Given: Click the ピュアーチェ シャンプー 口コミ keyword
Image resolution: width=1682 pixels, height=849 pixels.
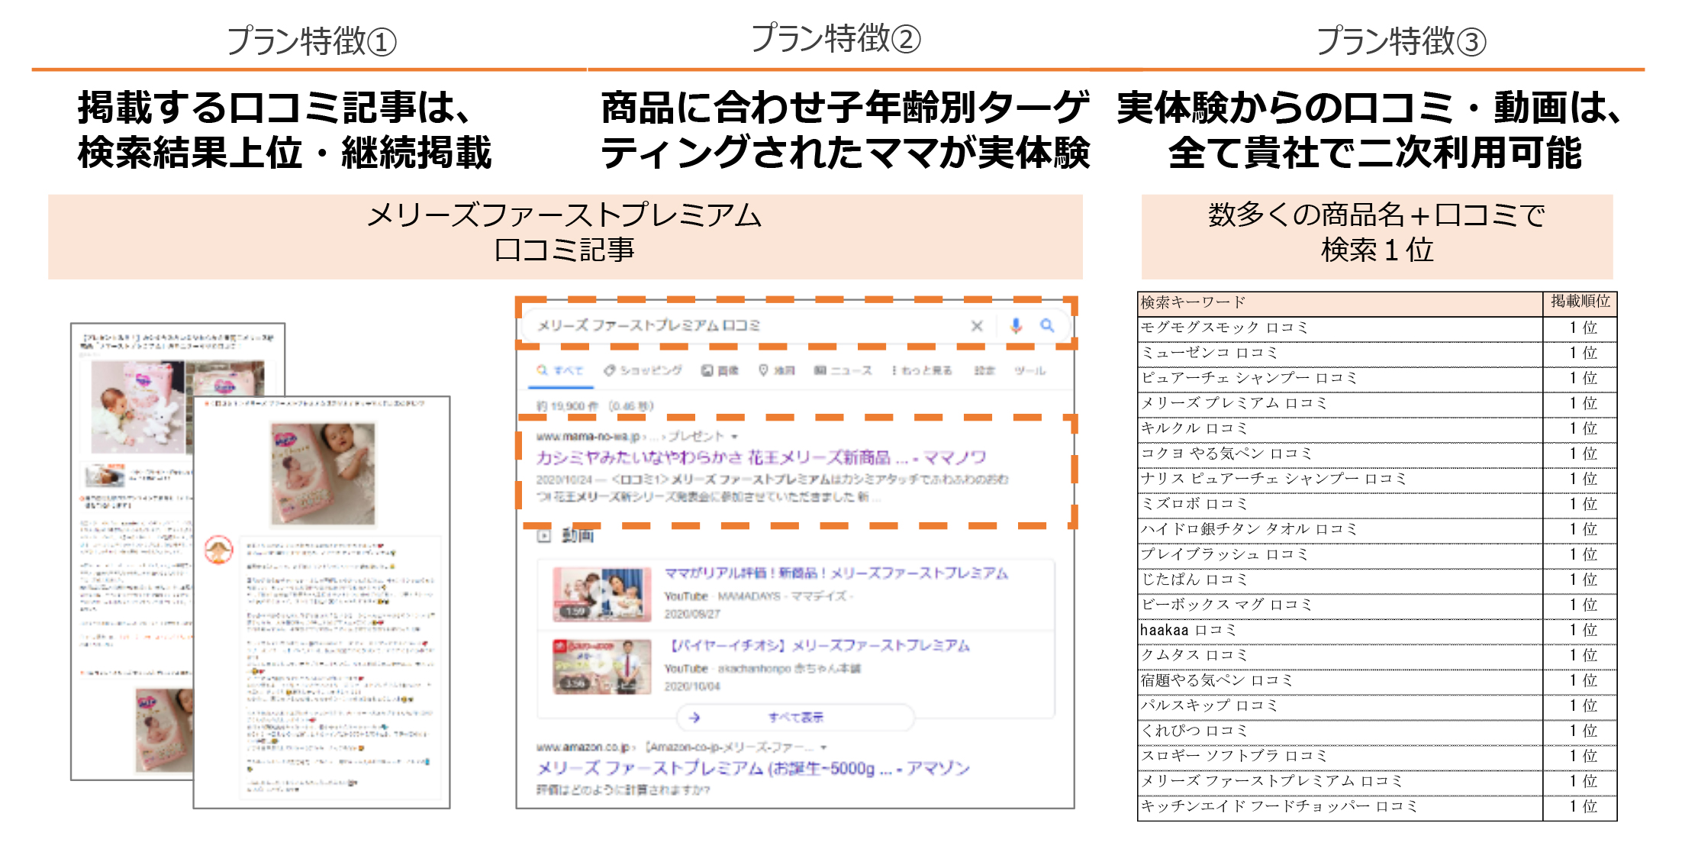Looking at the screenshot, I should [x=1249, y=379].
